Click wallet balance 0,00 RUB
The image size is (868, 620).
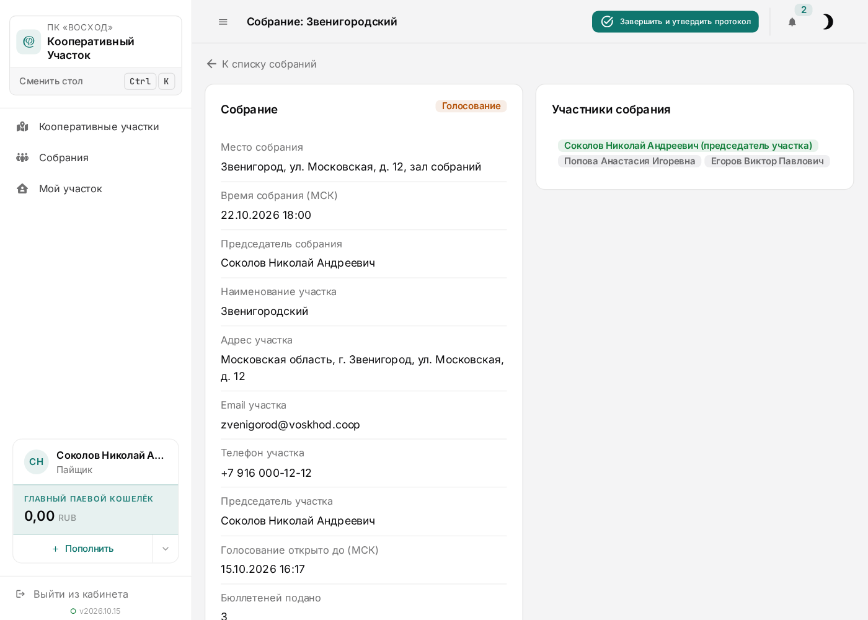point(50,516)
